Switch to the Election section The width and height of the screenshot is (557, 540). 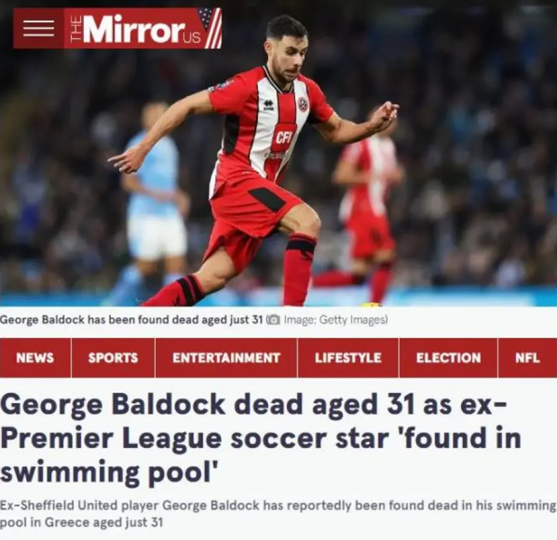pos(448,358)
